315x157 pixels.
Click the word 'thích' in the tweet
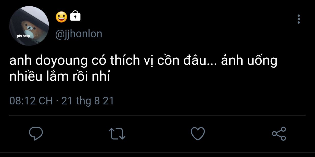[125, 61]
